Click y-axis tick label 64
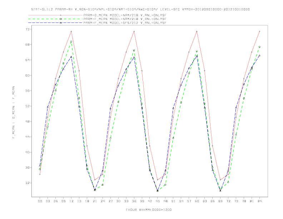This screenshot has height=219, width=283. pyautogui.click(x=28, y=60)
